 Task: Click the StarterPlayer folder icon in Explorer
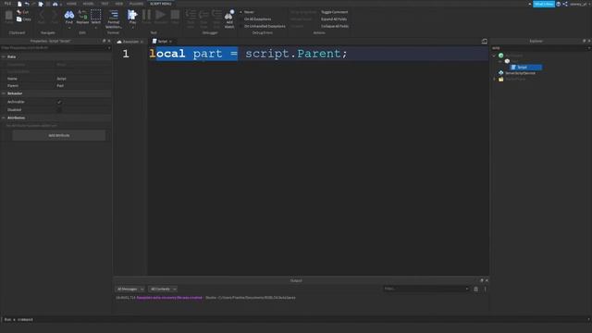501,79
